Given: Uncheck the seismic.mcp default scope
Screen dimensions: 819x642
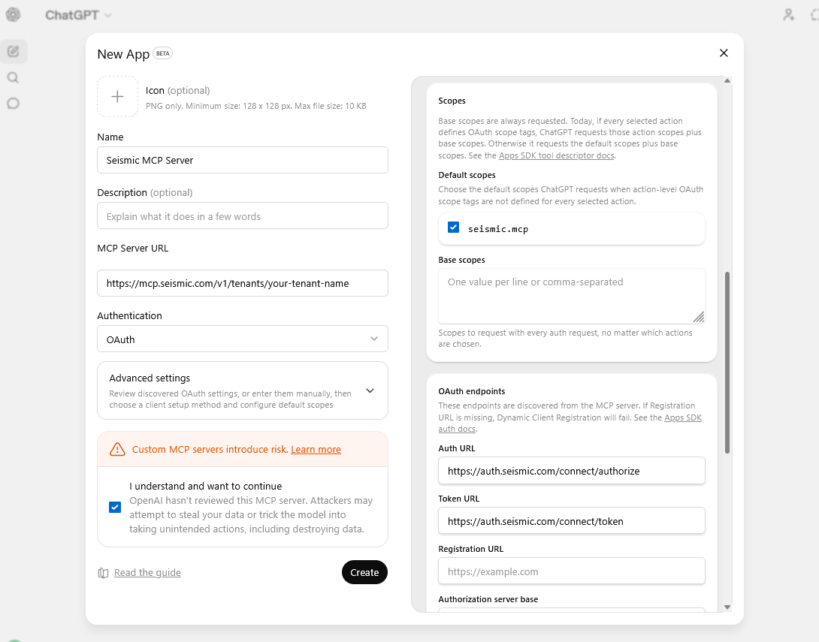Looking at the screenshot, I should (453, 226).
